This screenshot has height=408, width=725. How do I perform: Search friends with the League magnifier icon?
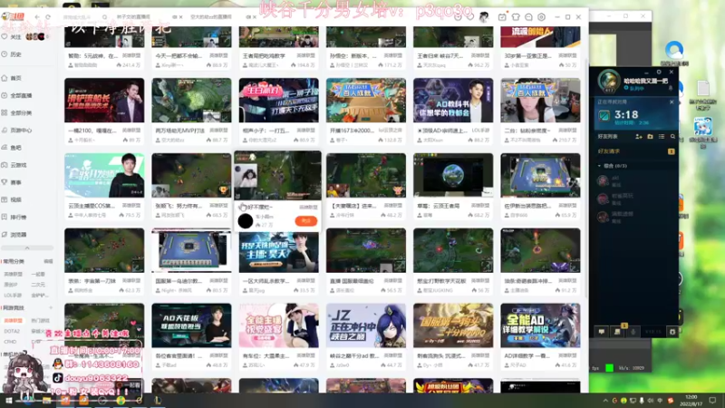coord(672,137)
